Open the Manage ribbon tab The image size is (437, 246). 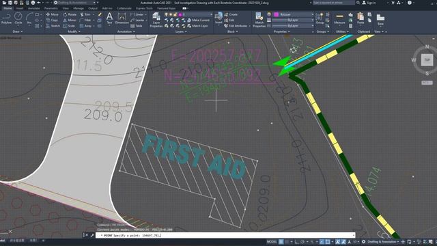(79, 8)
